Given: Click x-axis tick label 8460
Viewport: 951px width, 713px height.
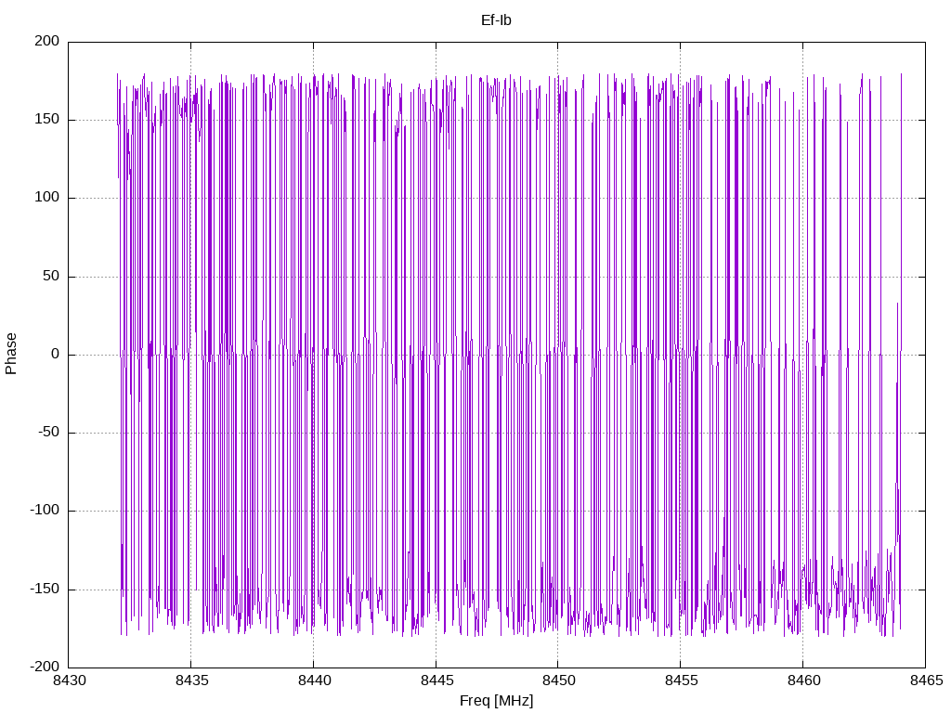Looking at the screenshot, I should (803, 681).
